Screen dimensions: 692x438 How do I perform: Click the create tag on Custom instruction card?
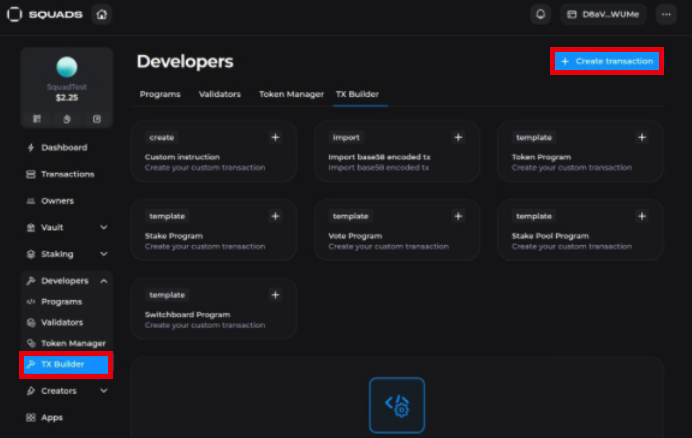(162, 137)
